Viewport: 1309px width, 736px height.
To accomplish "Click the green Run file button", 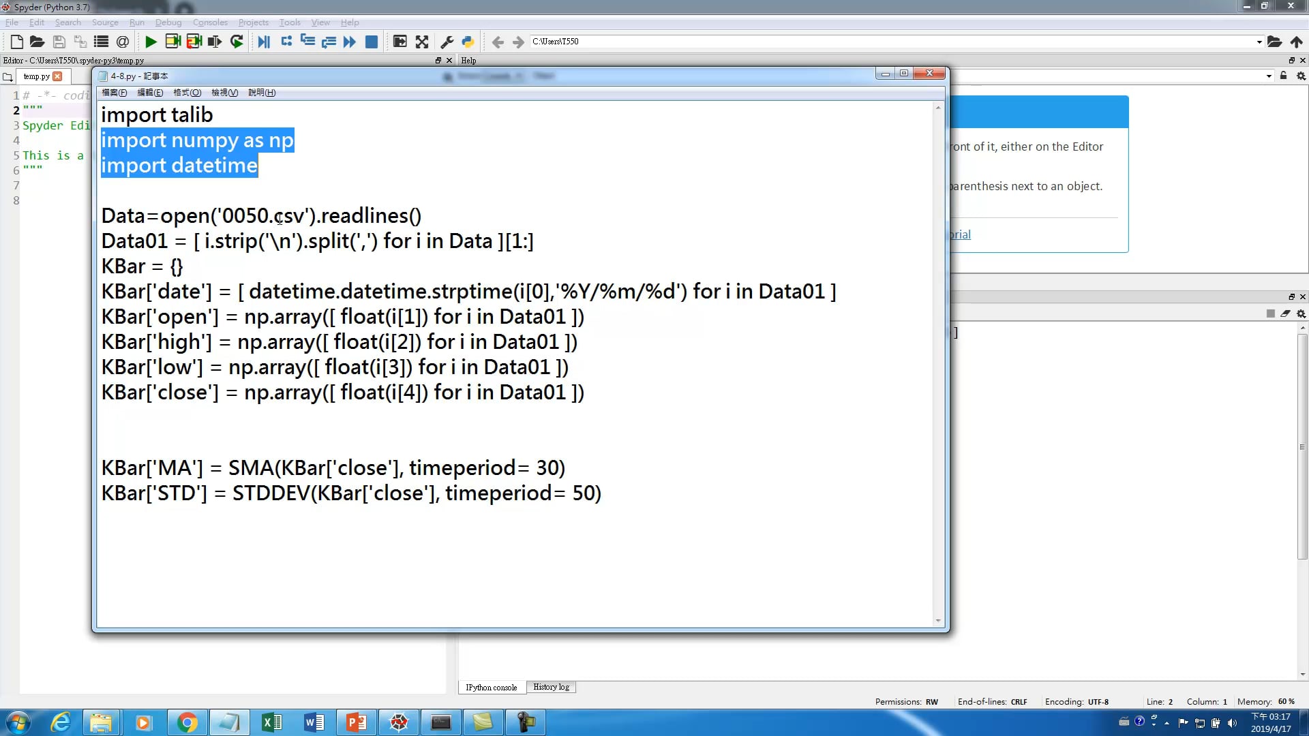I will 151,42.
